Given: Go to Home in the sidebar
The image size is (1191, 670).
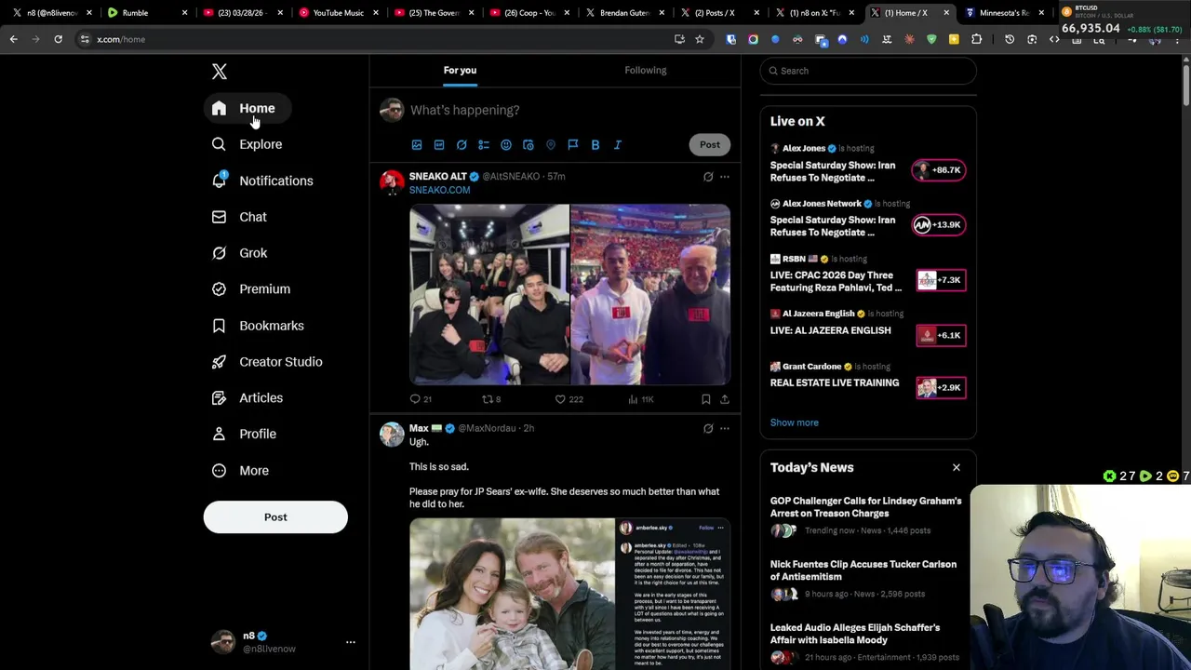Looking at the screenshot, I should click(246, 109).
